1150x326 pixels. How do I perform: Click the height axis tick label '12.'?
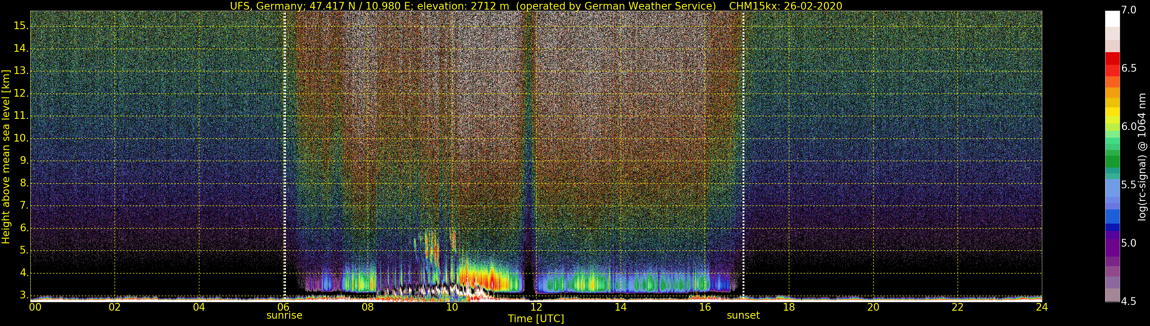pos(21,93)
